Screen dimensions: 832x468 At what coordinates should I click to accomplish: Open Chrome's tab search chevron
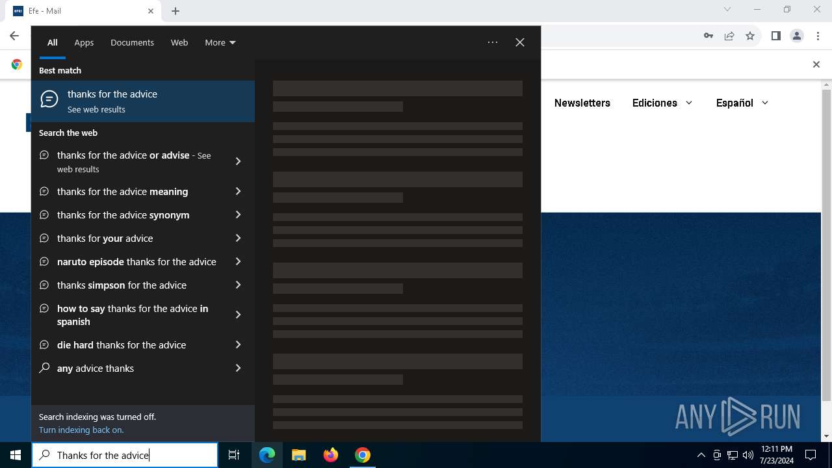point(727,10)
